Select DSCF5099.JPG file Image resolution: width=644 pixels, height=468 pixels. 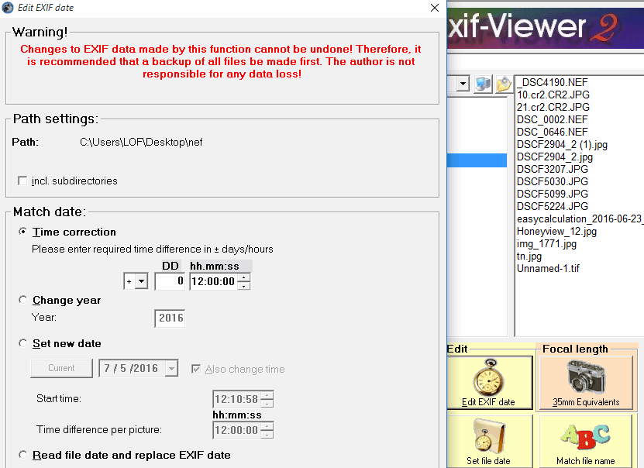click(553, 194)
